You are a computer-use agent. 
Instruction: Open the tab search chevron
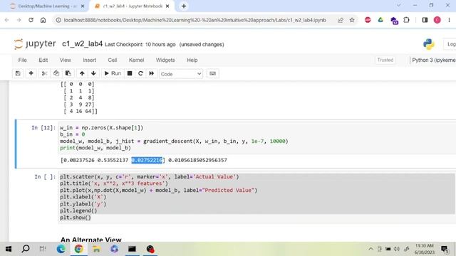(x=399, y=5)
